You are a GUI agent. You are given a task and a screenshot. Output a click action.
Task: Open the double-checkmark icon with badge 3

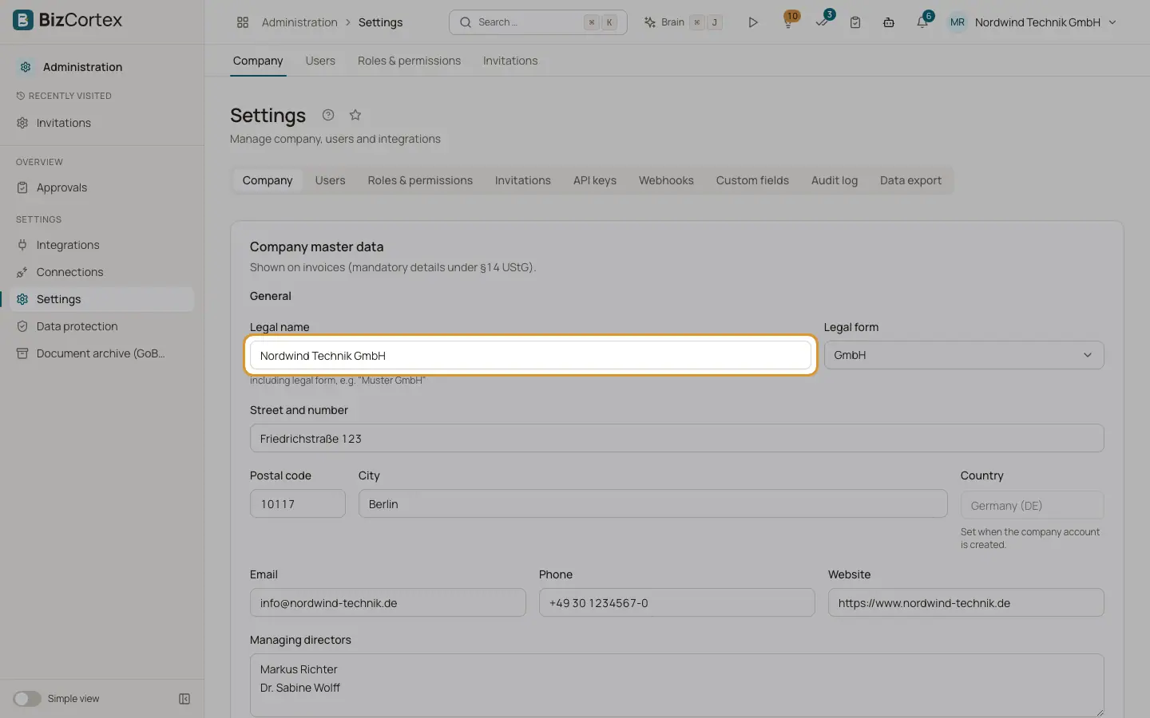click(823, 22)
